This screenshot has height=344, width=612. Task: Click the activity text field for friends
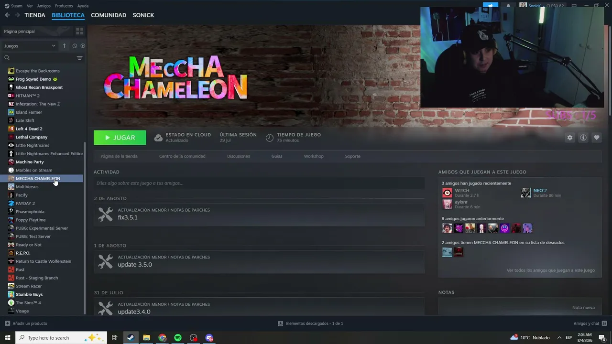tap(259, 183)
